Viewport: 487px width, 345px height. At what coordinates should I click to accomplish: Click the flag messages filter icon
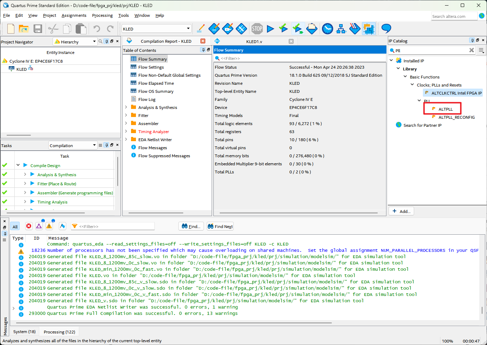(62, 226)
